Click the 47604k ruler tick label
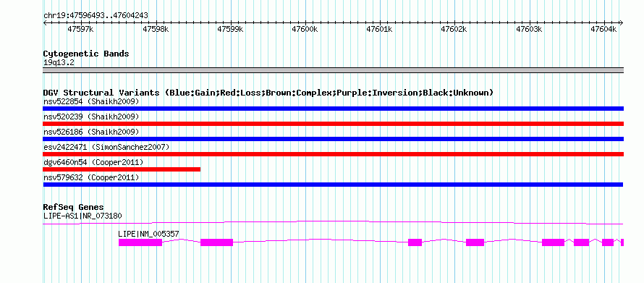 [x=603, y=29]
